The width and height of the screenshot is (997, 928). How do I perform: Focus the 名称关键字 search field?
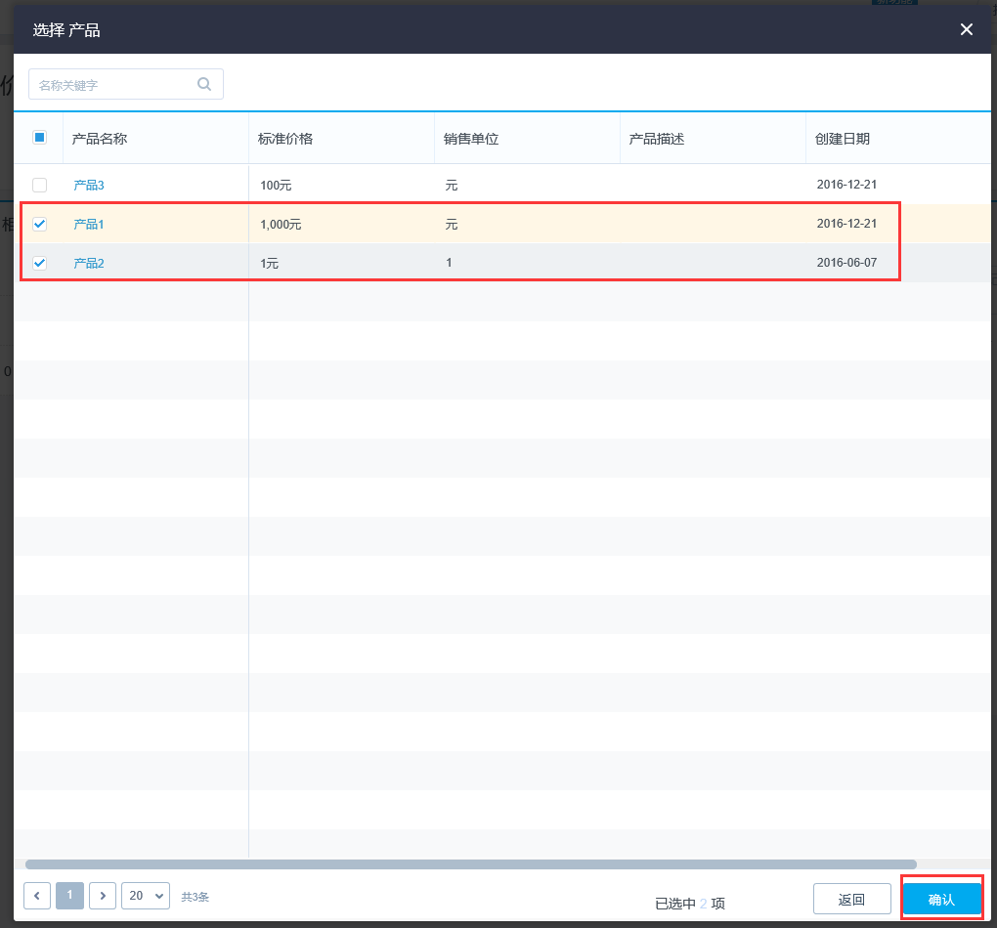126,84
